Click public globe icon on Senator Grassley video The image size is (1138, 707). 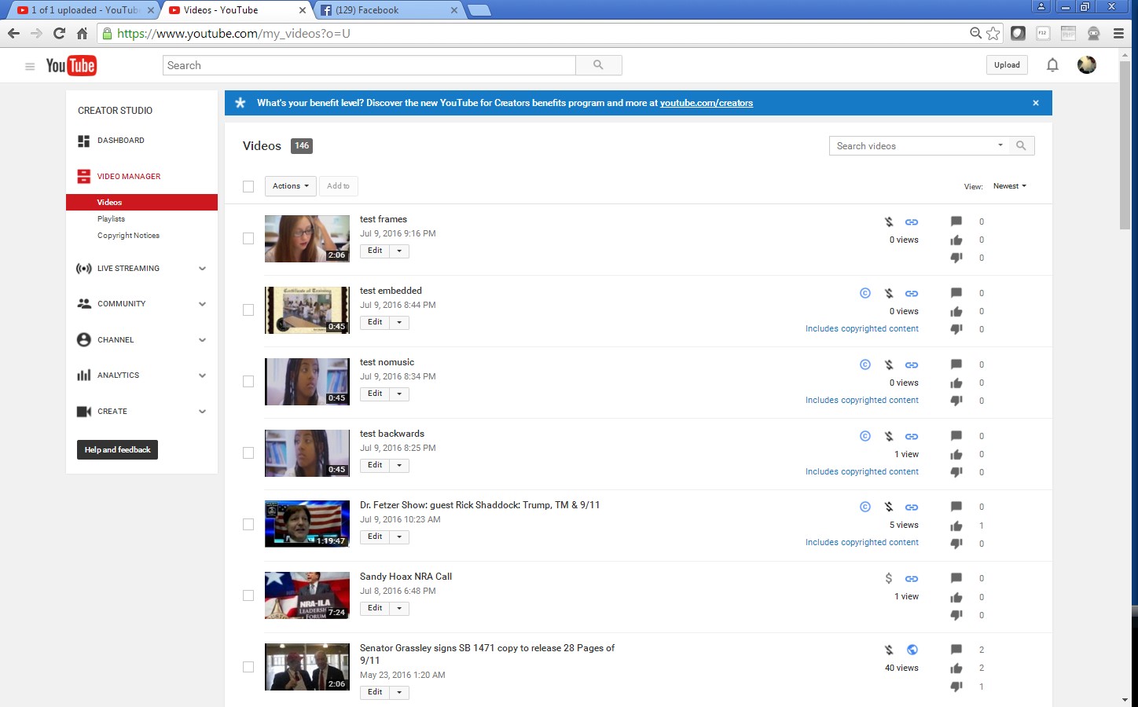[x=912, y=650]
